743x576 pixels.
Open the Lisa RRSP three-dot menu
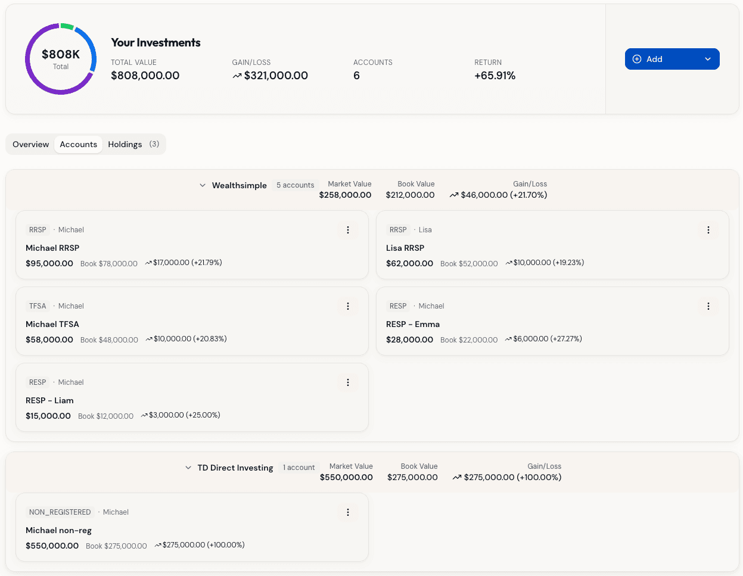pyautogui.click(x=708, y=230)
